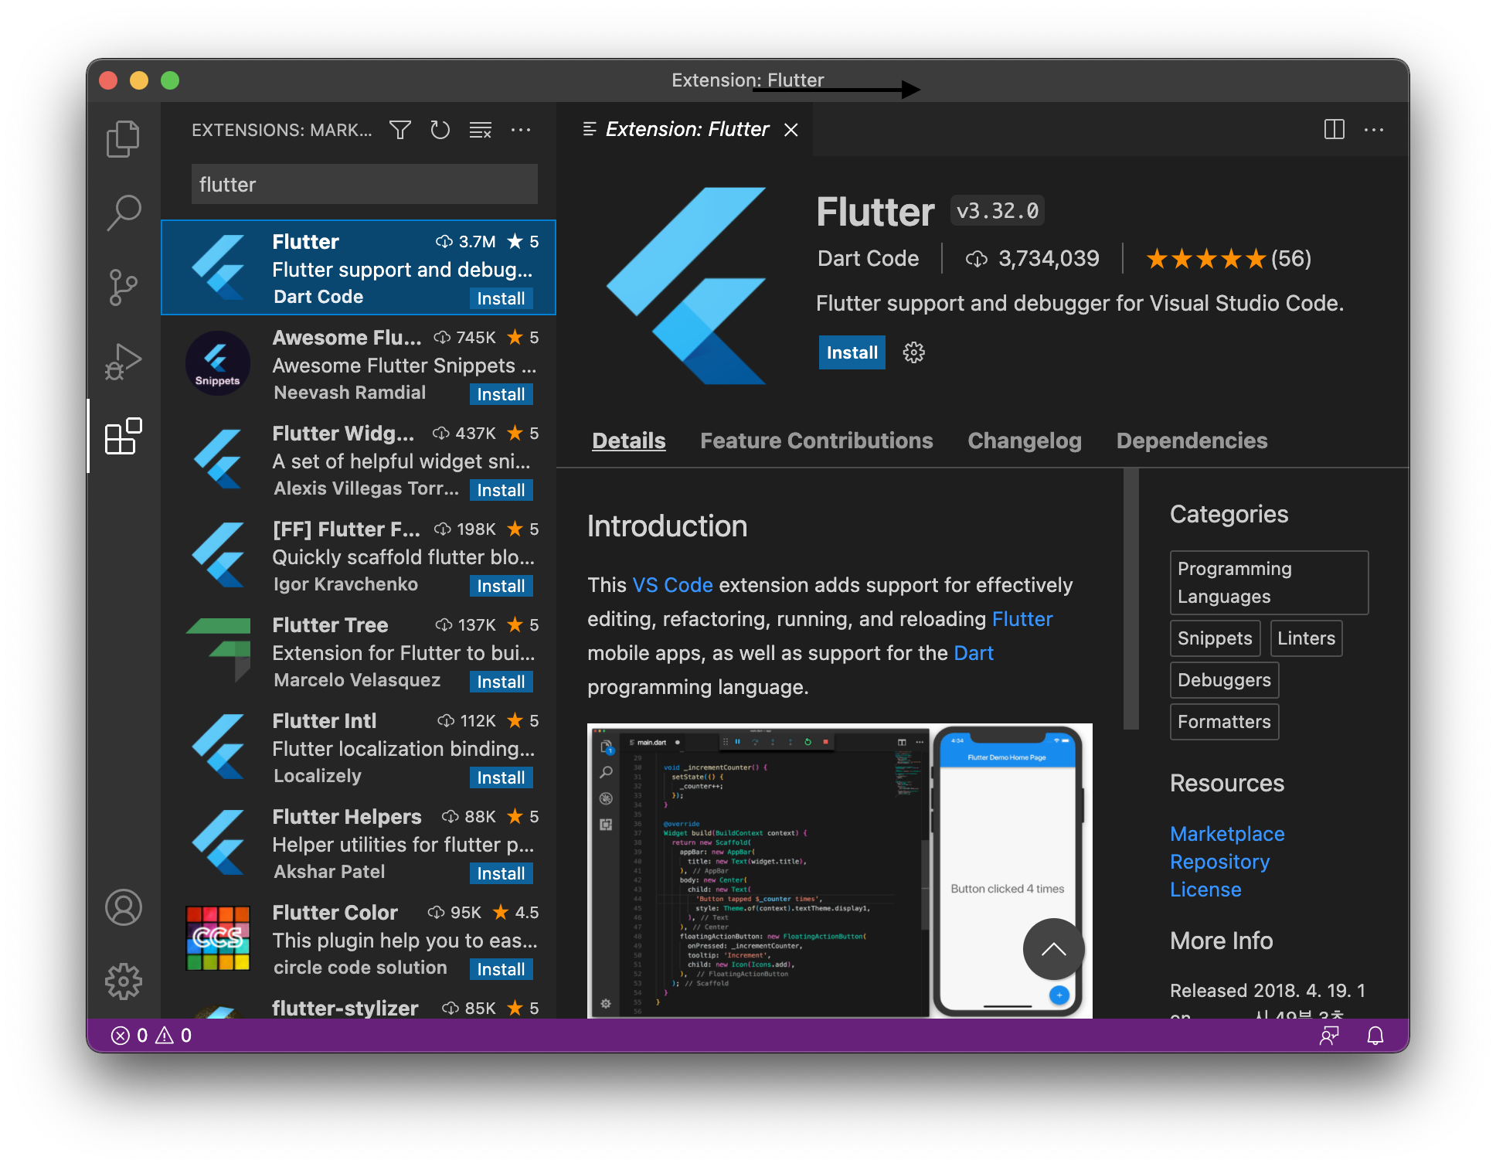Open the Extensions sidebar more actions menu
The image size is (1496, 1167).
point(521,130)
